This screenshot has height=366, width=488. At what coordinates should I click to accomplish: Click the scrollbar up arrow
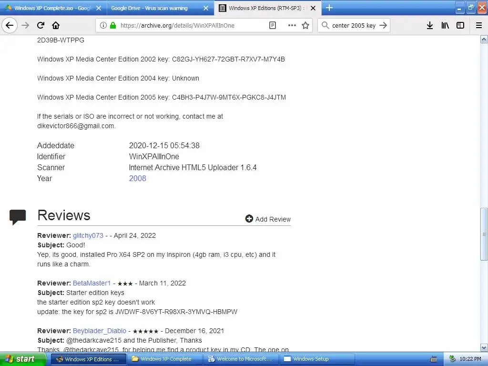[484, 39]
